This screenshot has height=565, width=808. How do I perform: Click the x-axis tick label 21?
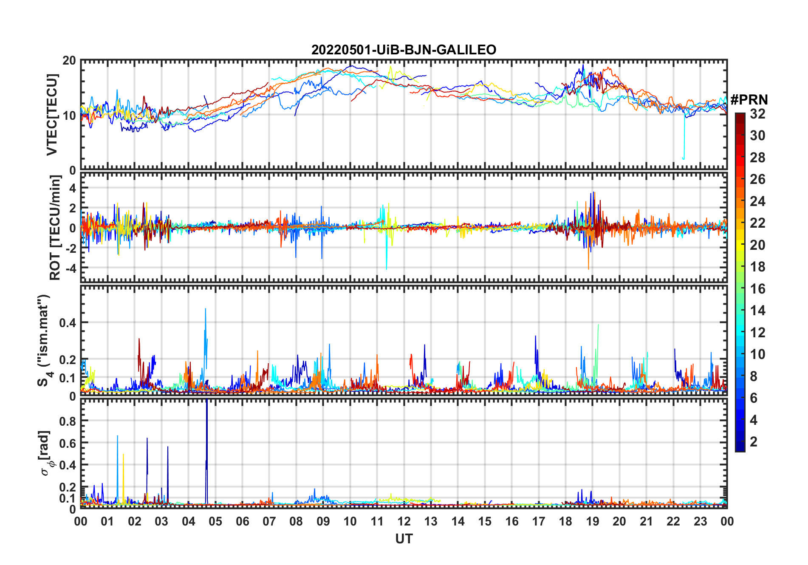coord(646,522)
